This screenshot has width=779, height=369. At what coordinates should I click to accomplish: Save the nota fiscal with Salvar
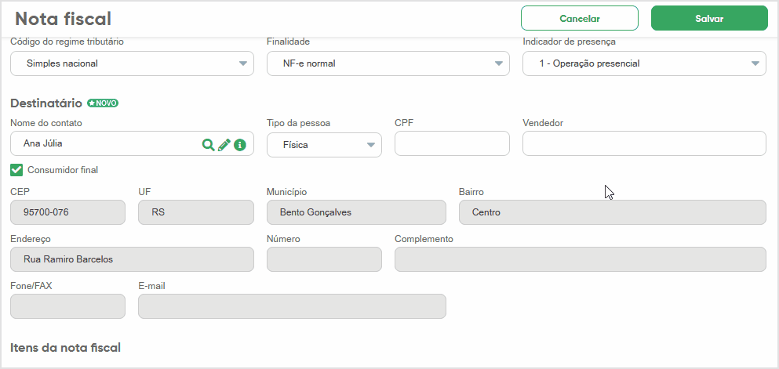(x=709, y=18)
